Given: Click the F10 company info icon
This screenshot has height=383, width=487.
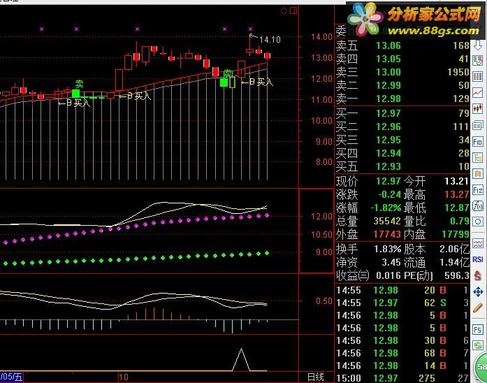Looking at the screenshot, I should tap(478, 142).
